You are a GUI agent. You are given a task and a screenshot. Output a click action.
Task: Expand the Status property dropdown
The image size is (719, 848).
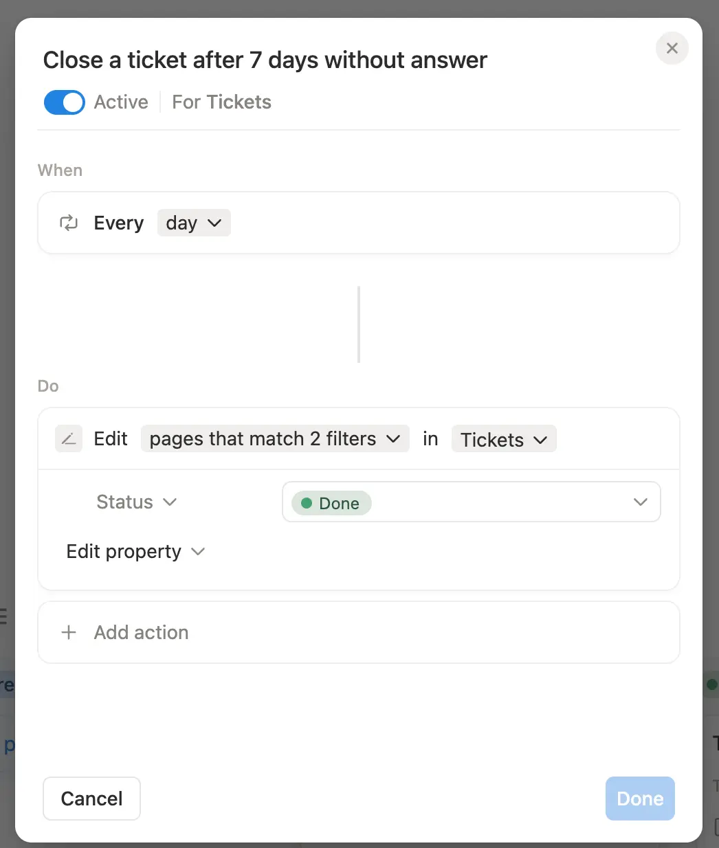[x=135, y=502]
